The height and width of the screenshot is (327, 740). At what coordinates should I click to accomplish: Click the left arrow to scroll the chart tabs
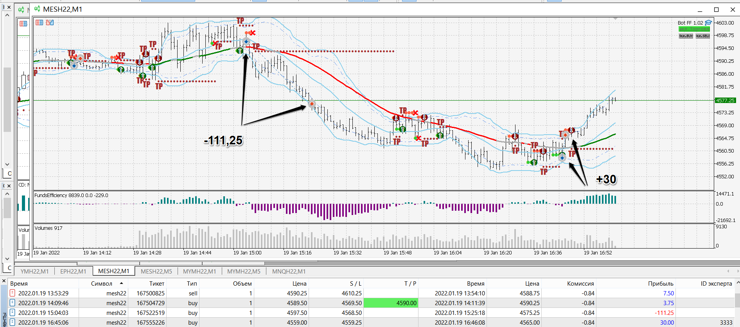click(728, 271)
